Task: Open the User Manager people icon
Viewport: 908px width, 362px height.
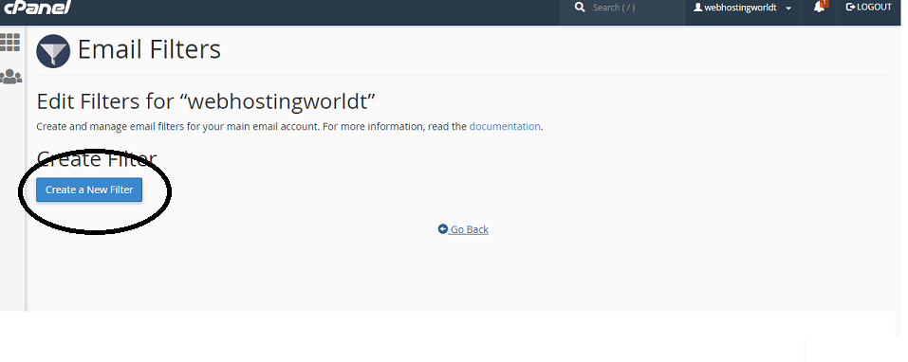Action: pos(10,77)
